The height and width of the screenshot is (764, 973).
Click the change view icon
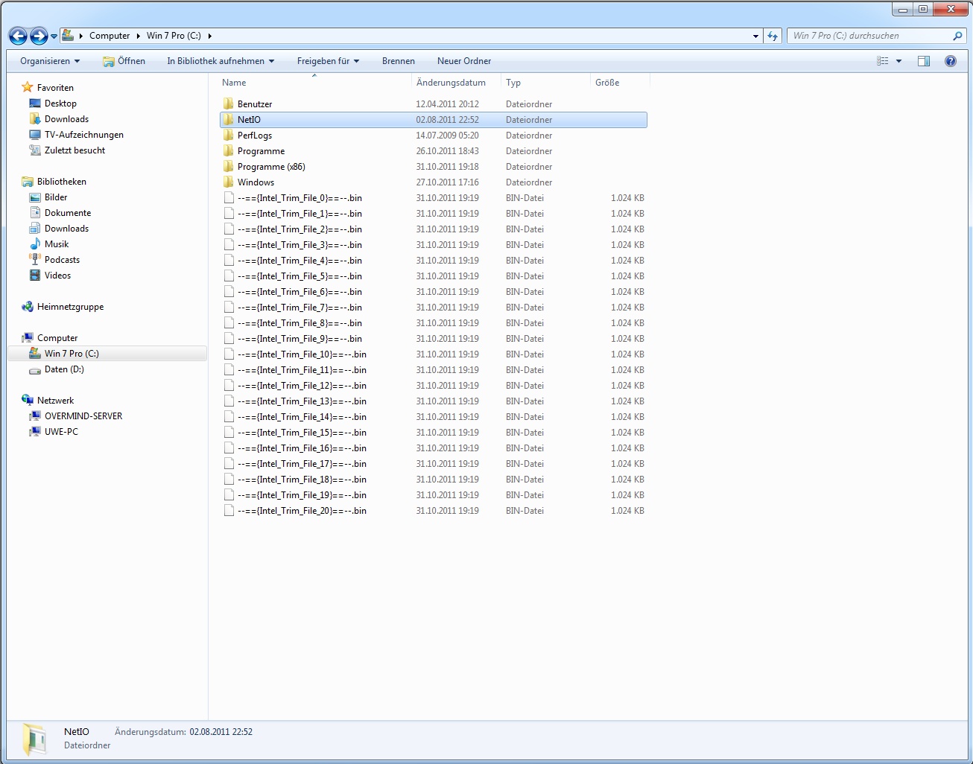(883, 61)
